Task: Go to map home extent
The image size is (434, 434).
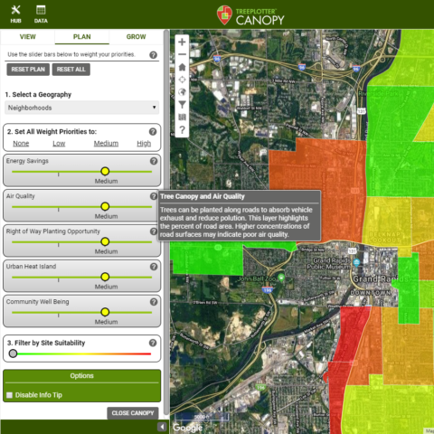Action: (182, 67)
